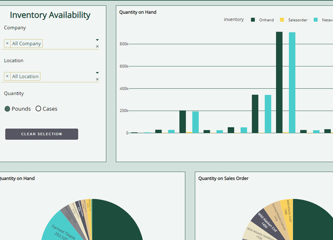Open the Company dropdown arrow
Screen dimensions: 333x240
coord(97,40)
